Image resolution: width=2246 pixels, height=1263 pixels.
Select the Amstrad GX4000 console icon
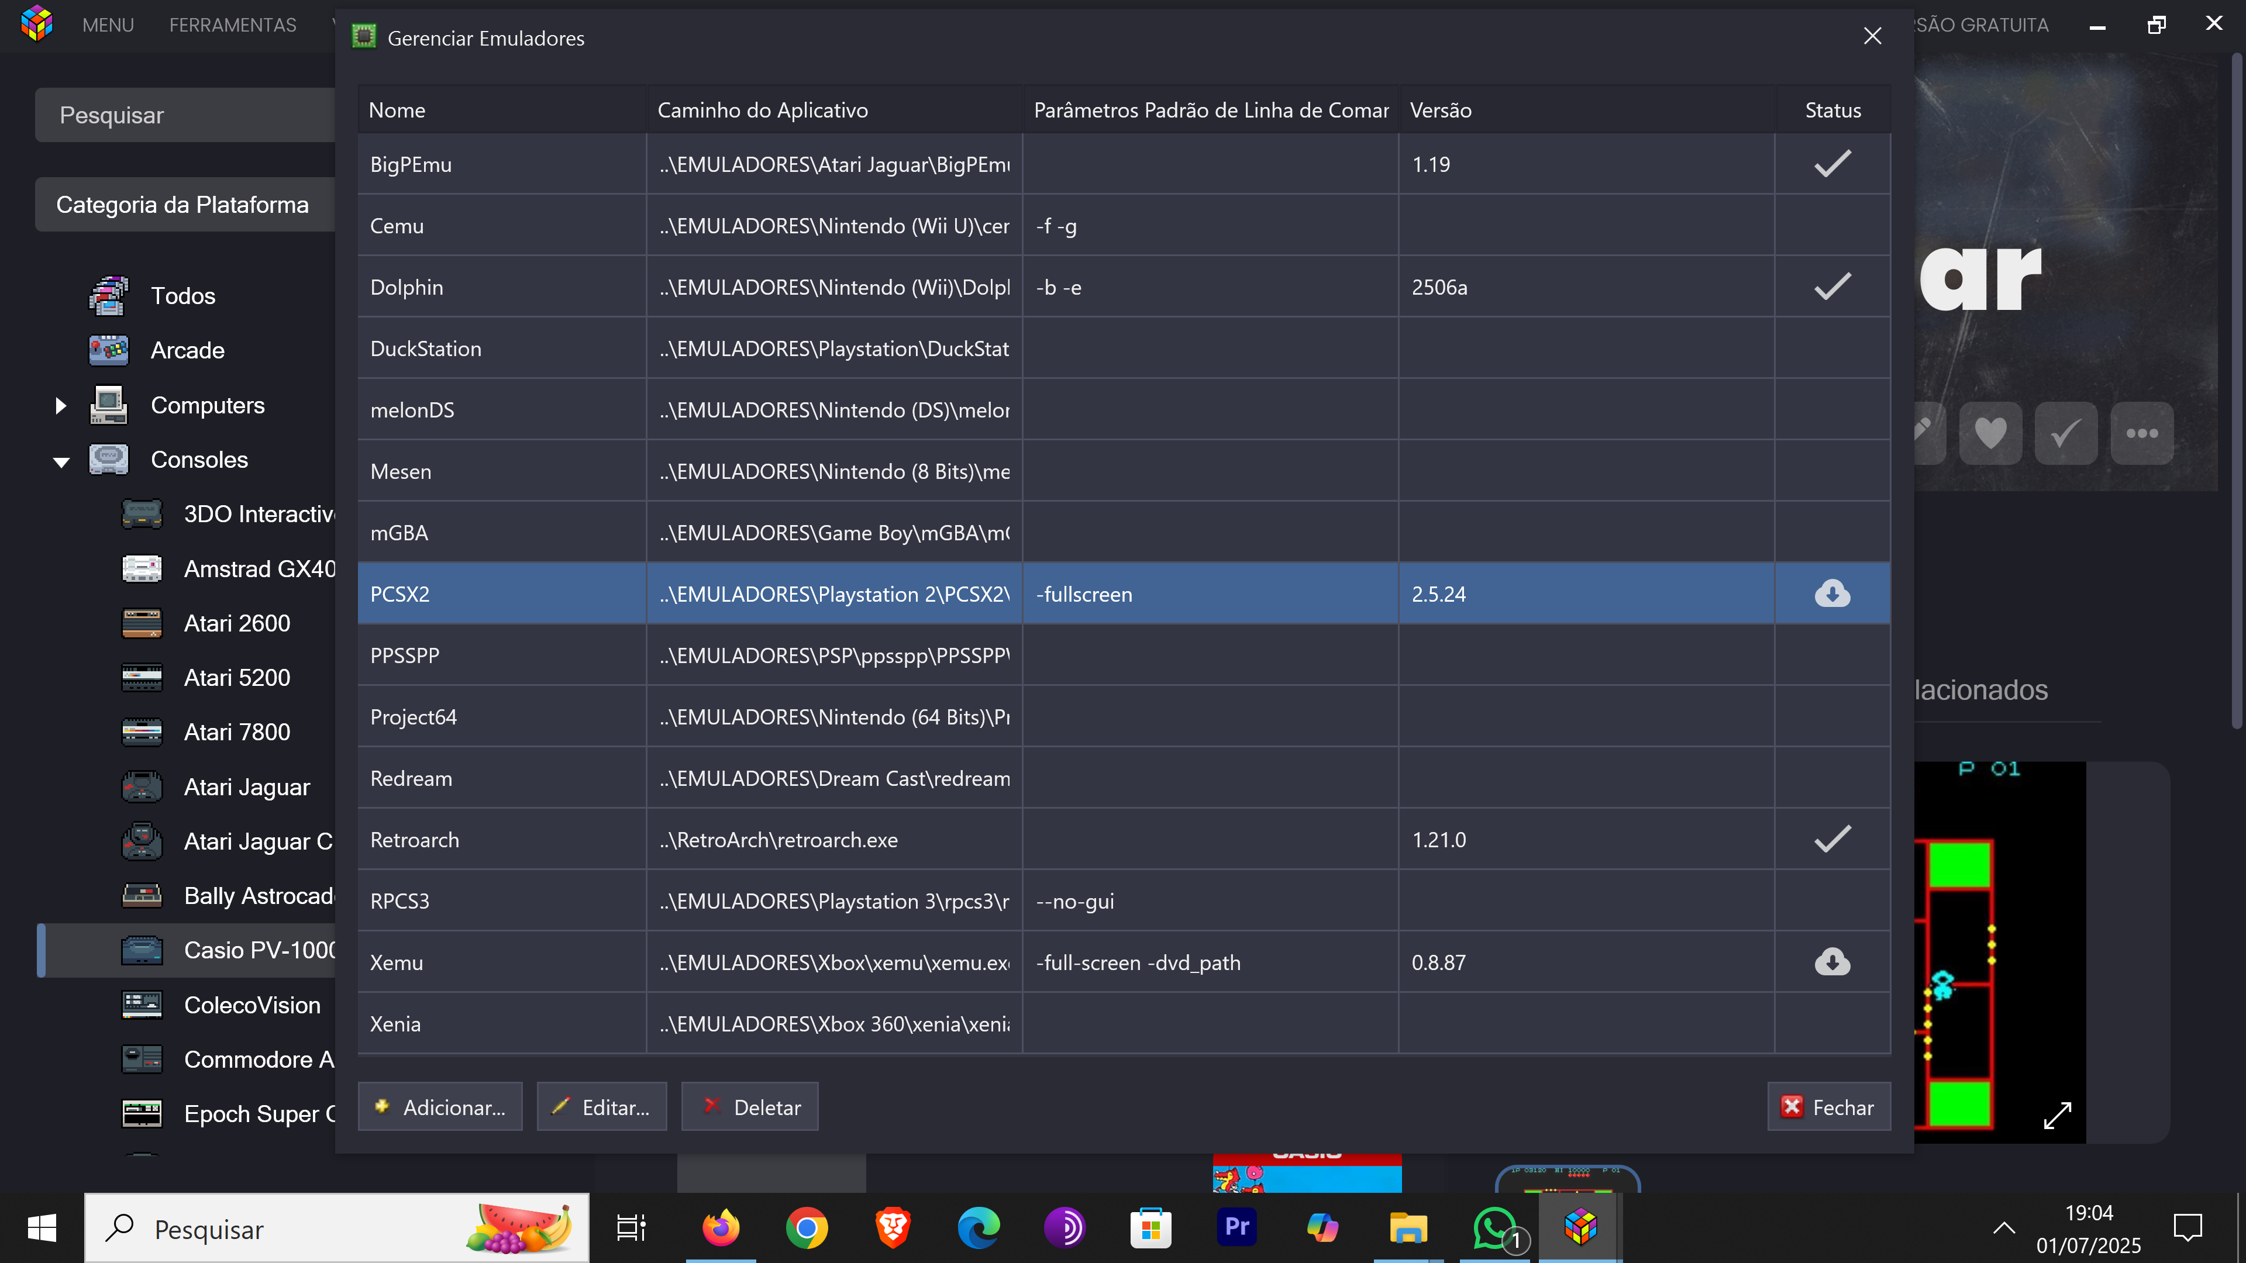tap(141, 569)
